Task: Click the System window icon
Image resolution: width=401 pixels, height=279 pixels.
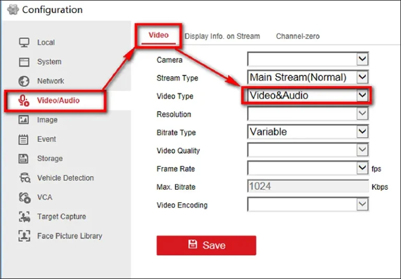Action: pyautogui.click(x=23, y=62)
